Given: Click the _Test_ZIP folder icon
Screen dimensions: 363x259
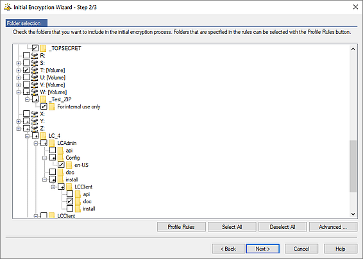Looking at the screenshot, I should click(x=43, y=99).
